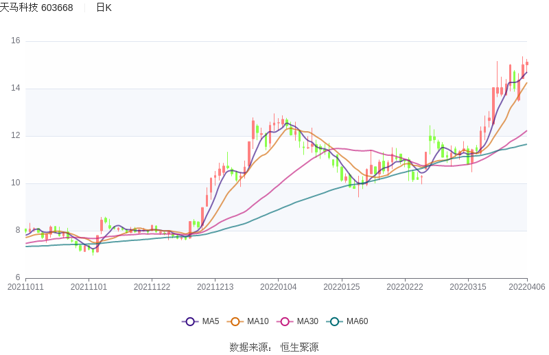Click the MA30 pink legend marker icon
This screenshot has height=355, width=549.
point(285,321)
